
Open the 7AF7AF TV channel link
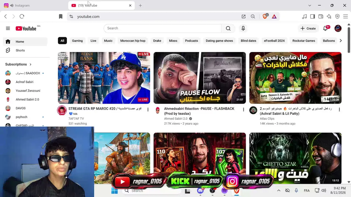76,119
